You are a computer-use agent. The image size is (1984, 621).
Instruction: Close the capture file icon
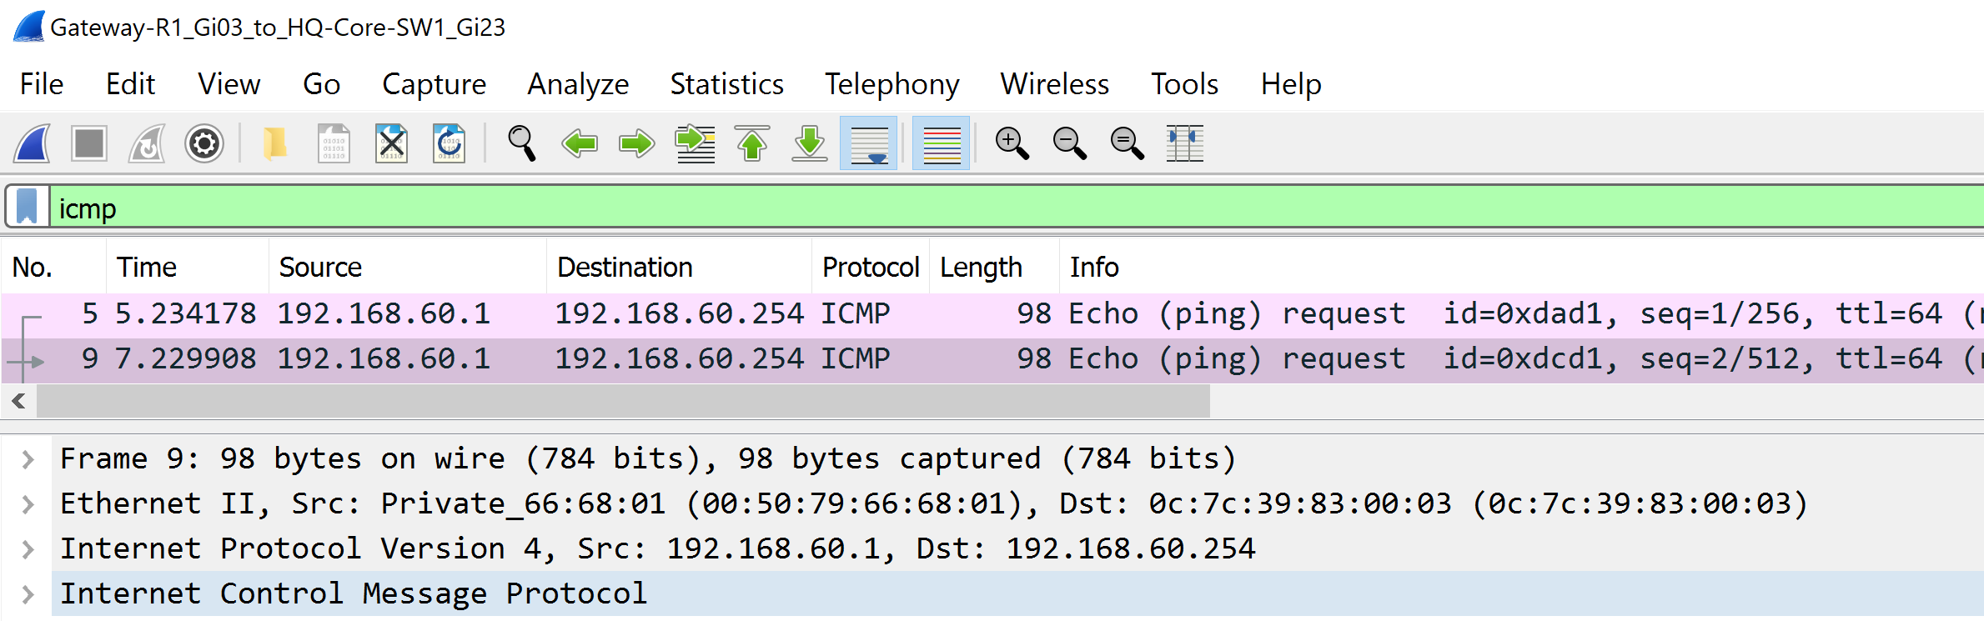[x=391, y=143]
